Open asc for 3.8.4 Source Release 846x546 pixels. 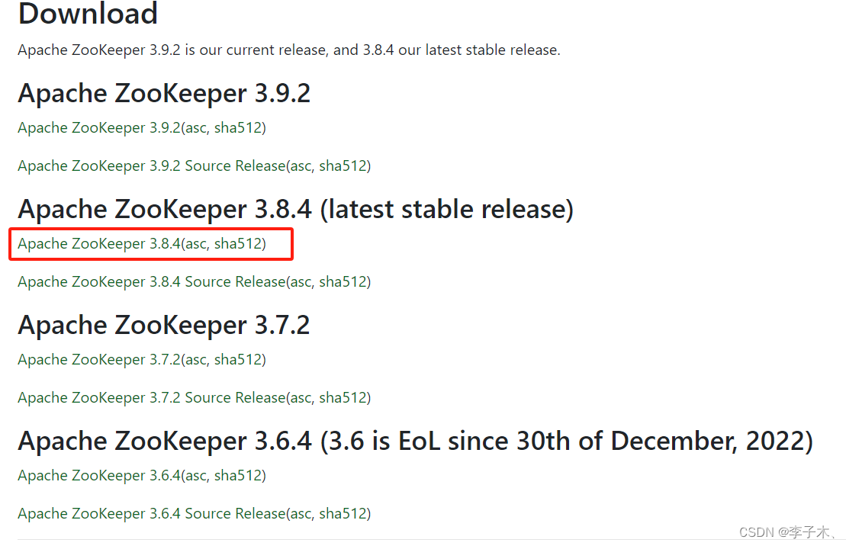[301, 282]
